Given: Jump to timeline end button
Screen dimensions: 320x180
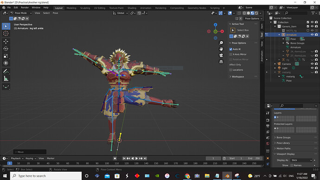Looking at the screenshot, I should tap(145, 158).
